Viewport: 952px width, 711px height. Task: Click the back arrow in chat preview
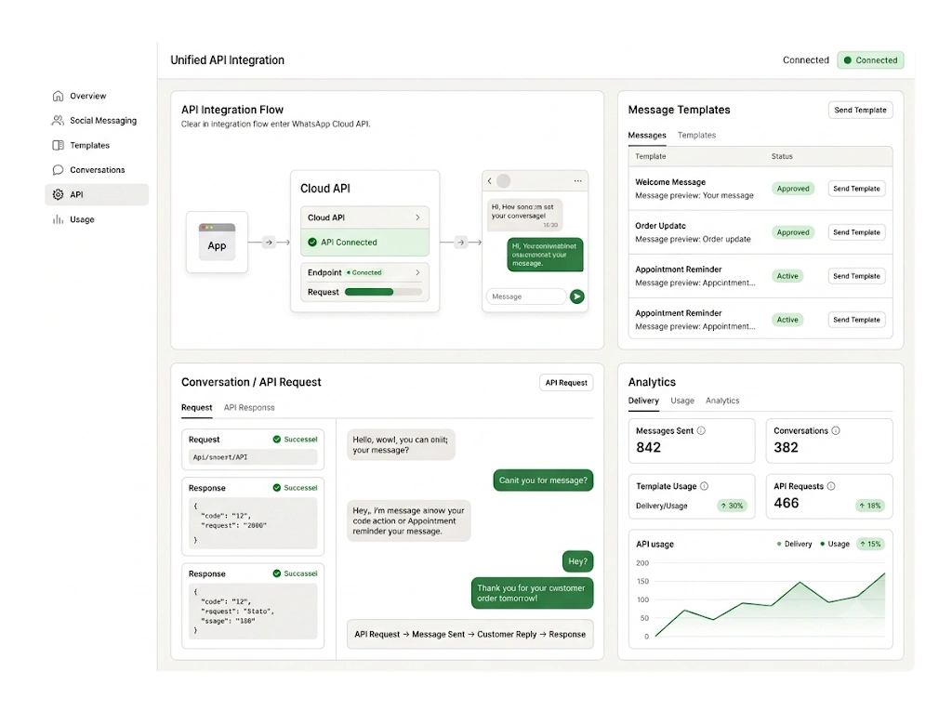[489, 181]
